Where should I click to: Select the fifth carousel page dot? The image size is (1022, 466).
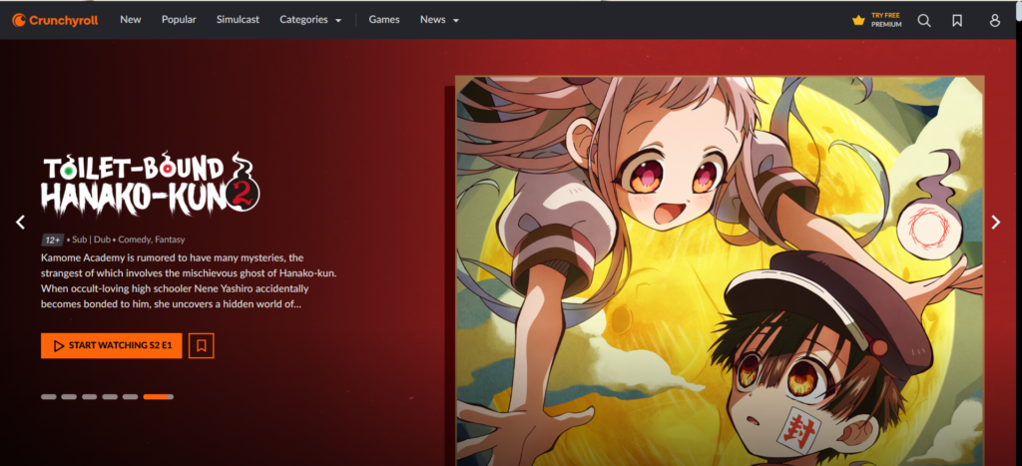(x=131, y=396)
